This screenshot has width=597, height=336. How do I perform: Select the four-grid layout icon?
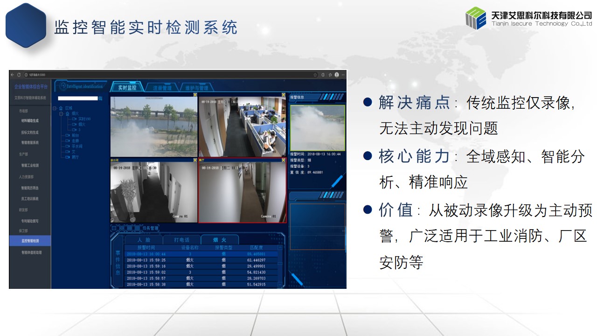[x=122, y=228]
